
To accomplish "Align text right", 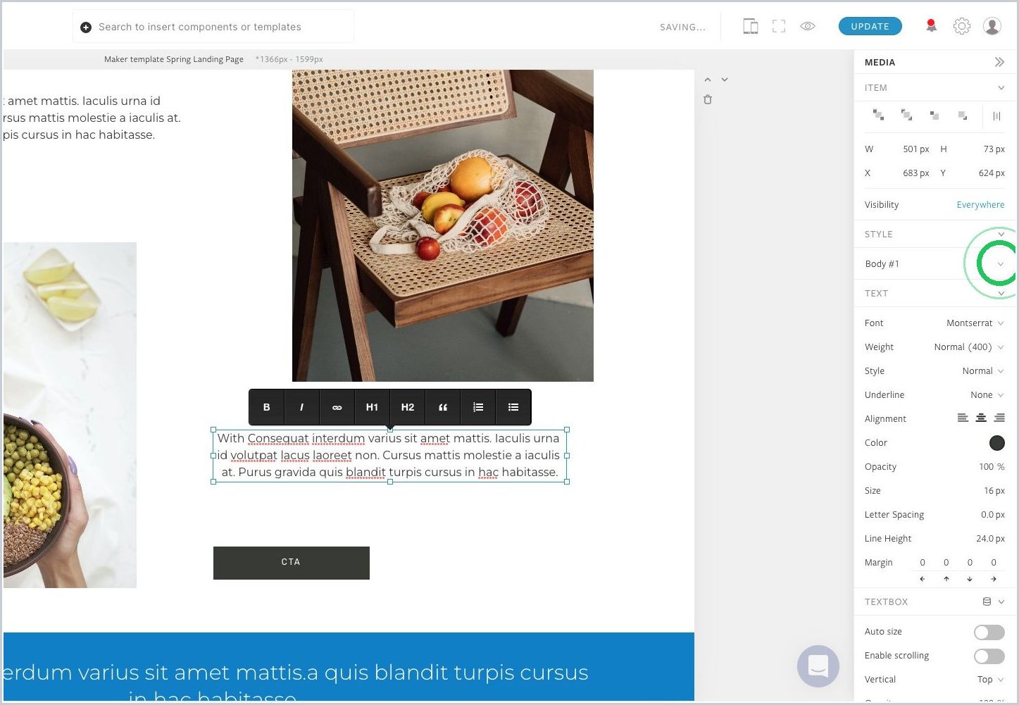I will [999, 418].
